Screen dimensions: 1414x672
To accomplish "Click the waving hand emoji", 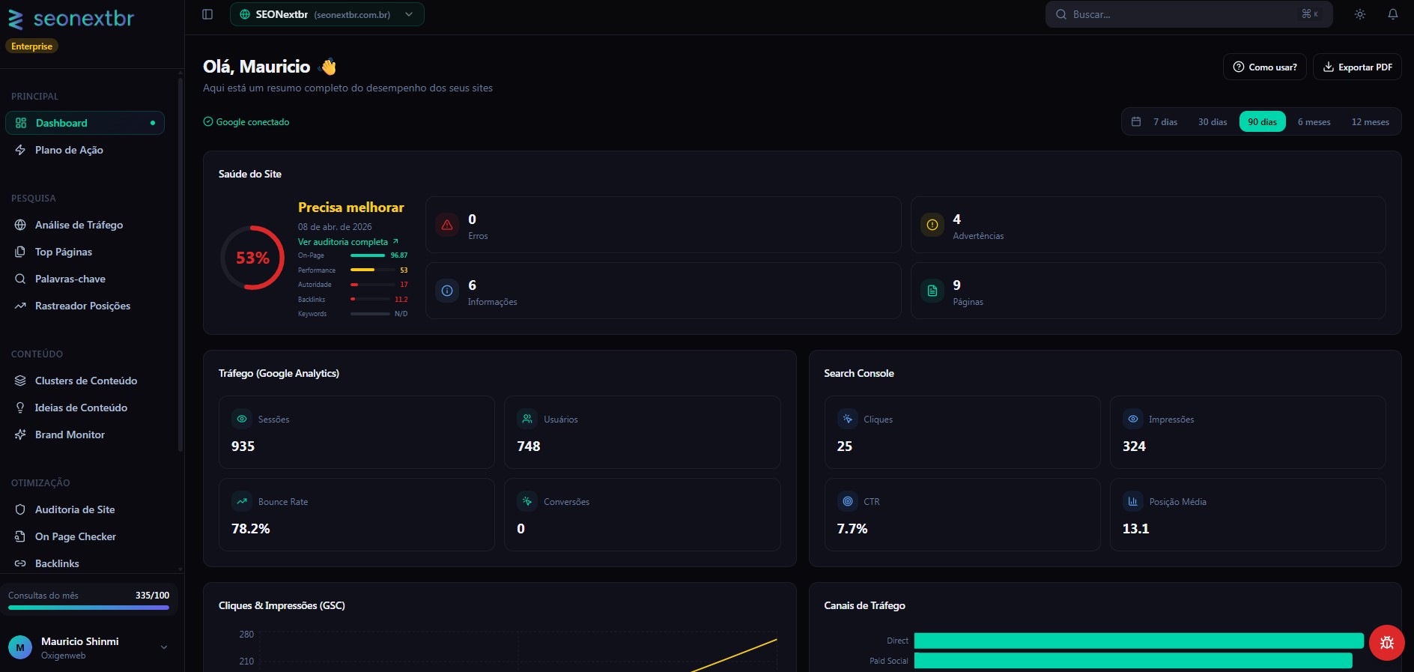I will coord(328,67).
